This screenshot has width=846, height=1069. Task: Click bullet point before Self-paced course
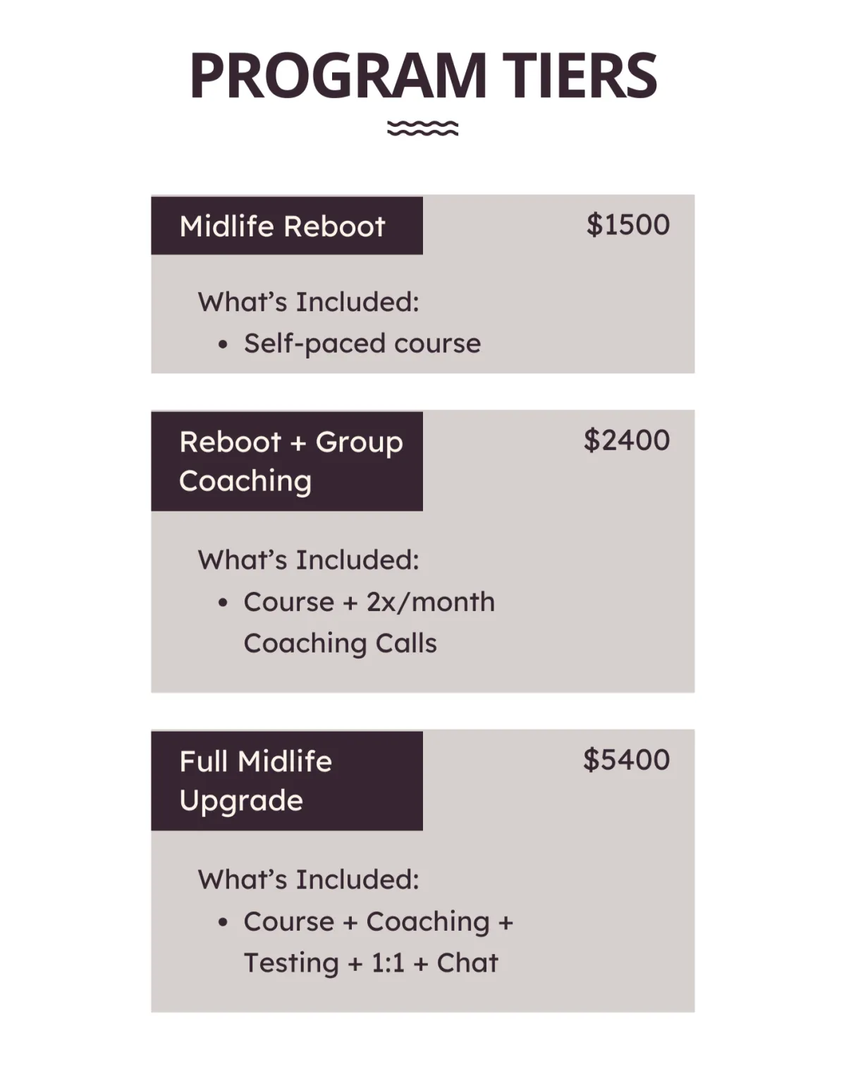pos(223,345)
